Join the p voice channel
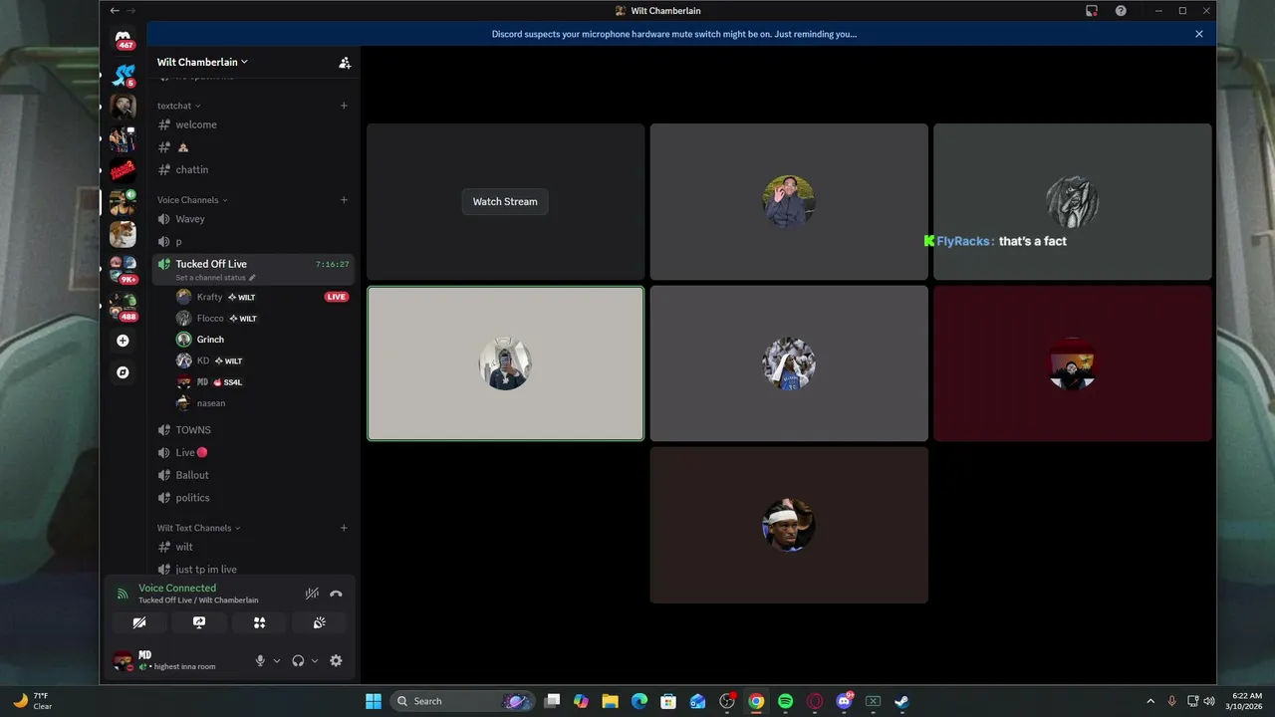1275x717 pixels. 253,242
